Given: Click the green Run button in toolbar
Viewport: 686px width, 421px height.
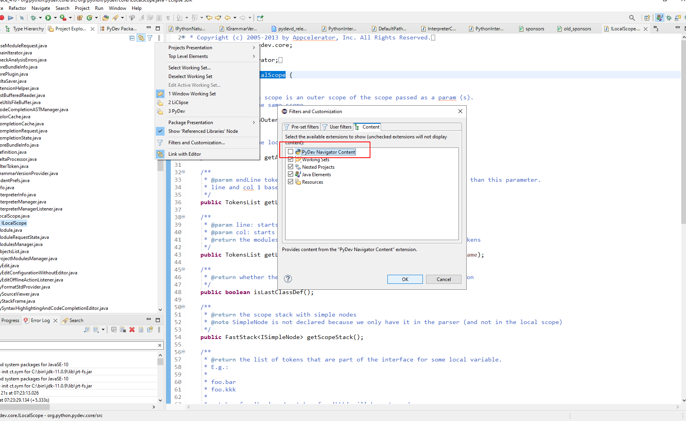Looking at the screenshot, I should tap(48, 18).
